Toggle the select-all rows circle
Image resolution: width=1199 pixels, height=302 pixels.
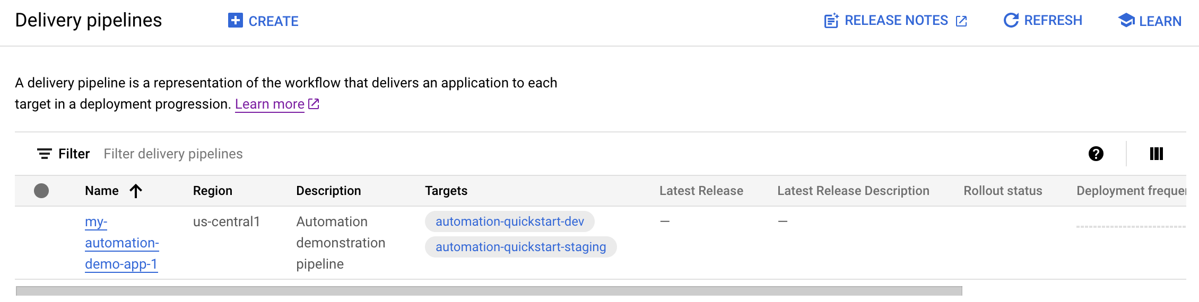[41, 191]
